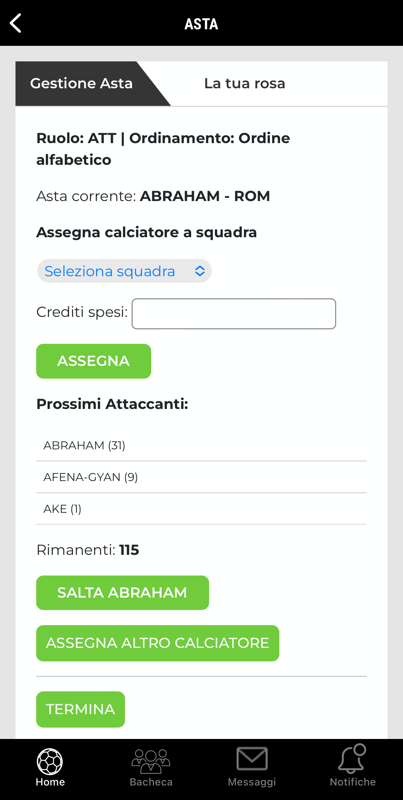403x800 pixels.
Task: Click the Rimanenti 115 counter text
Action: click(88, 550)
